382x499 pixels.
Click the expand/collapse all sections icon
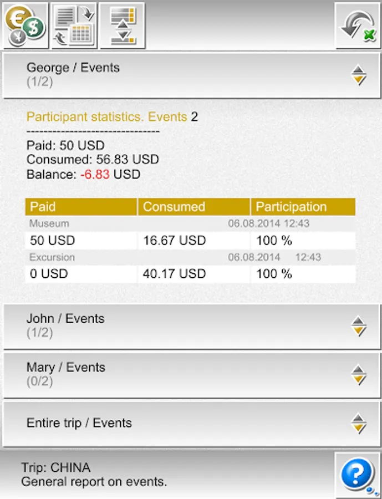tap(123, 26)
